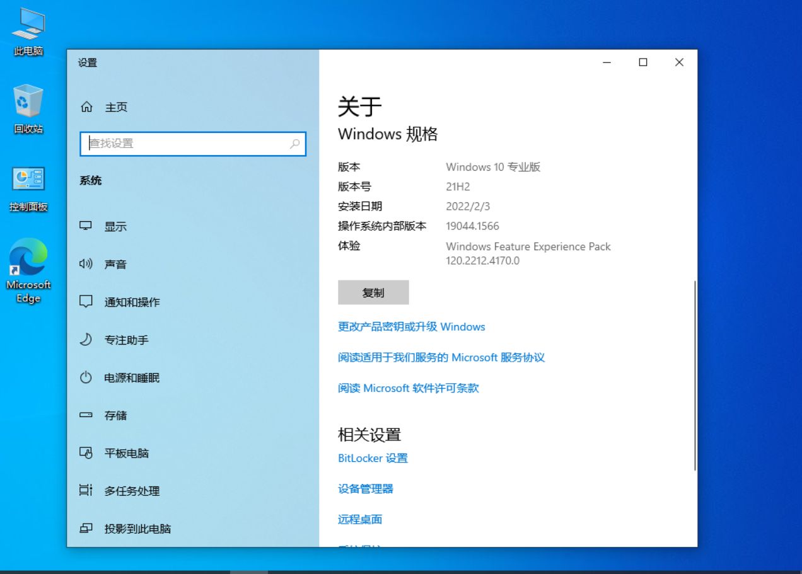Click the 关于 page heading
This screenshot has width=802, height=574.
tap(360, 106)
